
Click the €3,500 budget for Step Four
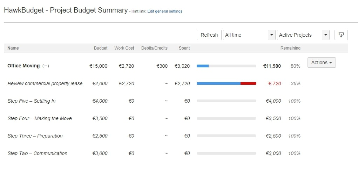point(100,118)
